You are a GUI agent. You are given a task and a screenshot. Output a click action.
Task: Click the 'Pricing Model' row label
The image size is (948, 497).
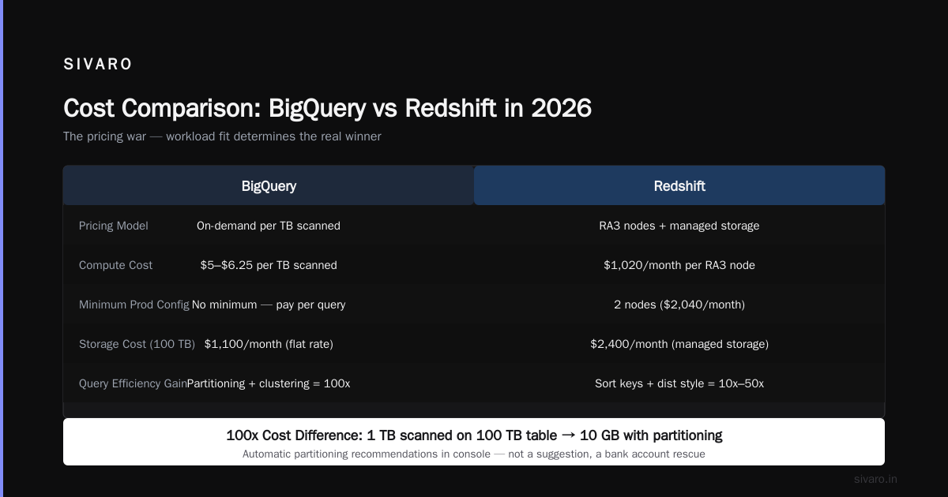114,226
